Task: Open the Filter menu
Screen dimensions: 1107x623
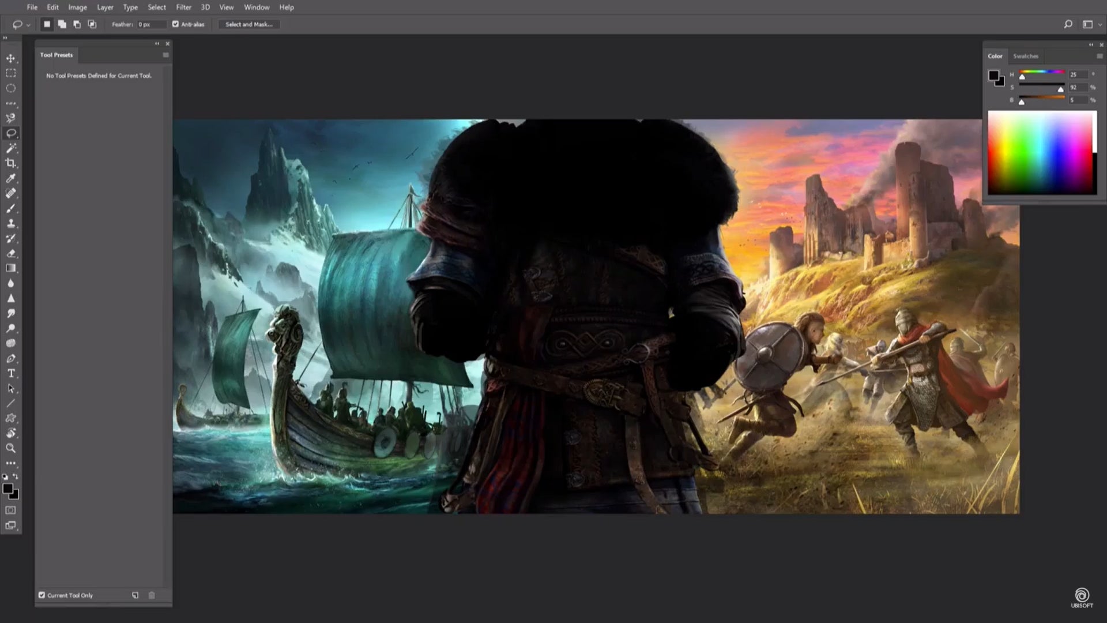Action: coord(183,7)
